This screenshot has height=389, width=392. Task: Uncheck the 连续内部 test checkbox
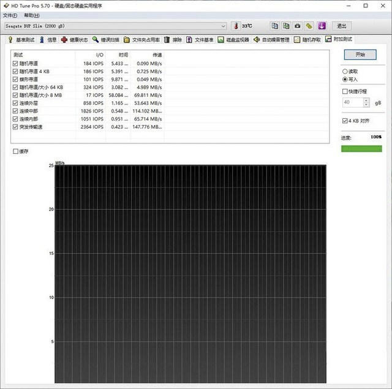pyautogui.click(x=15, y=119)
